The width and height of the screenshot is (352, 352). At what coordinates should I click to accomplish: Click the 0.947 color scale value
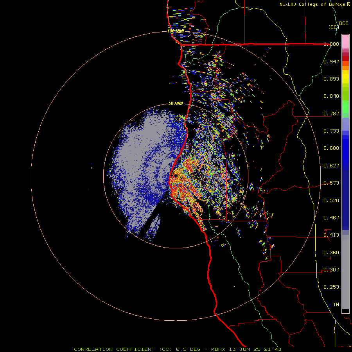click(331, 61)
